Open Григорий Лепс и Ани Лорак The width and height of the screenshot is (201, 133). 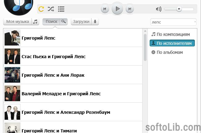point(73,75)
